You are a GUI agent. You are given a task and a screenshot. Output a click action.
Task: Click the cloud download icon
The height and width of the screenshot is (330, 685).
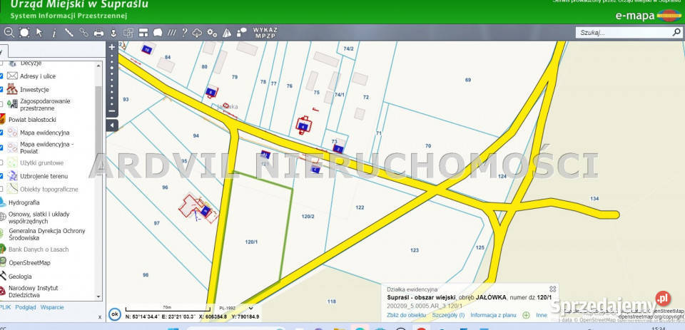pyautogui.click(x=197, y=32)
